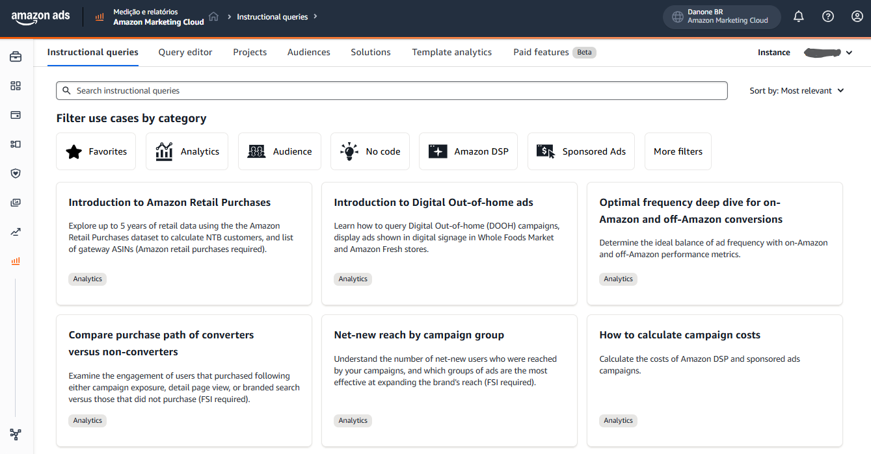Open the billing card icon in sidebar
Viewport: 871px width, 454px height.
(x=16, y=115)
